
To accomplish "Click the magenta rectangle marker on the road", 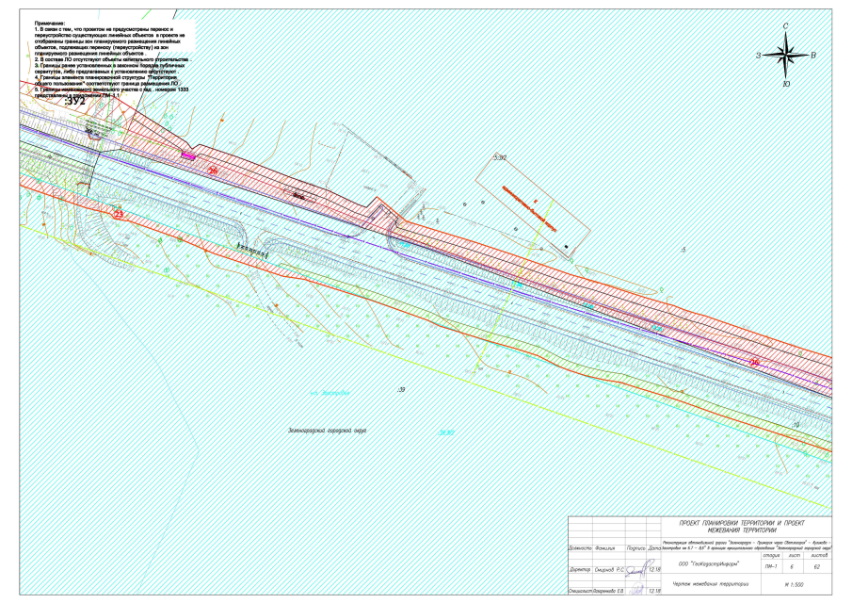I will tap(187, 155).
